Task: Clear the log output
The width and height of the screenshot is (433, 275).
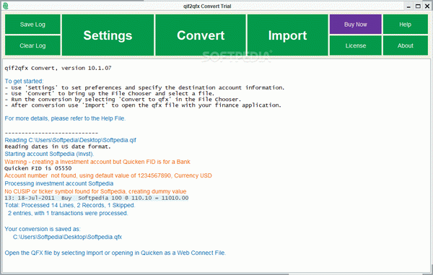Action: (x=32, y=45)
